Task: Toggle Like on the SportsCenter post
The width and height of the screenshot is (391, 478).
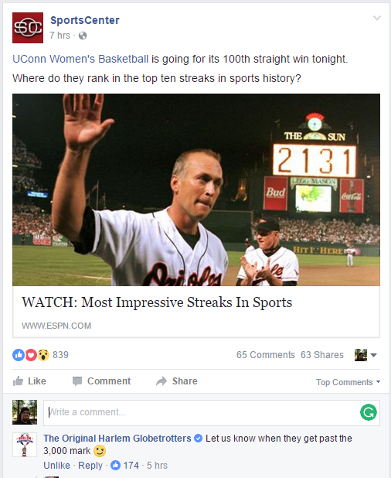Action: click(29, 381)
